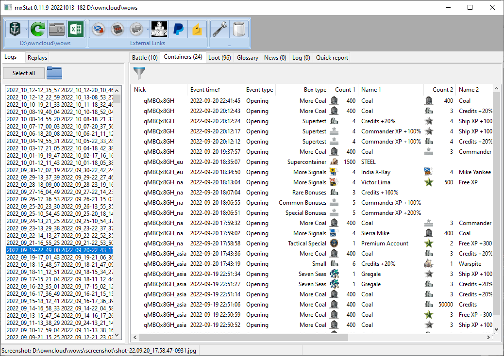
Task: Select log entry 2022_09_30-17_02_19
Action: [59, 170]
